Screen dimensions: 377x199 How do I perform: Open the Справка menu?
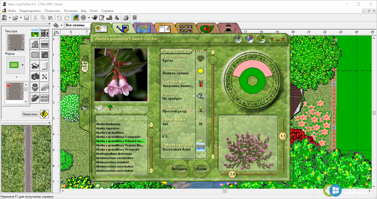click(107, 10)
